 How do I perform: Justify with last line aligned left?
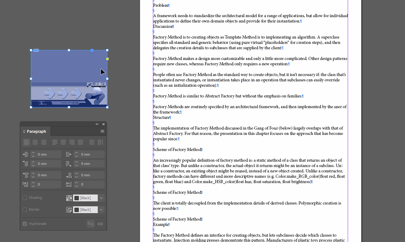55,142
